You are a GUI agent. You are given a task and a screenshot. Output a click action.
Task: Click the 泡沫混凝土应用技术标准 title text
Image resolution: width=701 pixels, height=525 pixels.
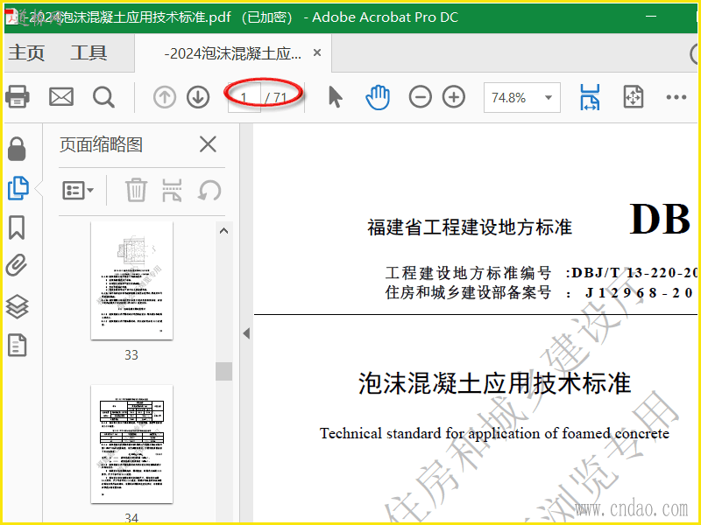pos(494,383)
